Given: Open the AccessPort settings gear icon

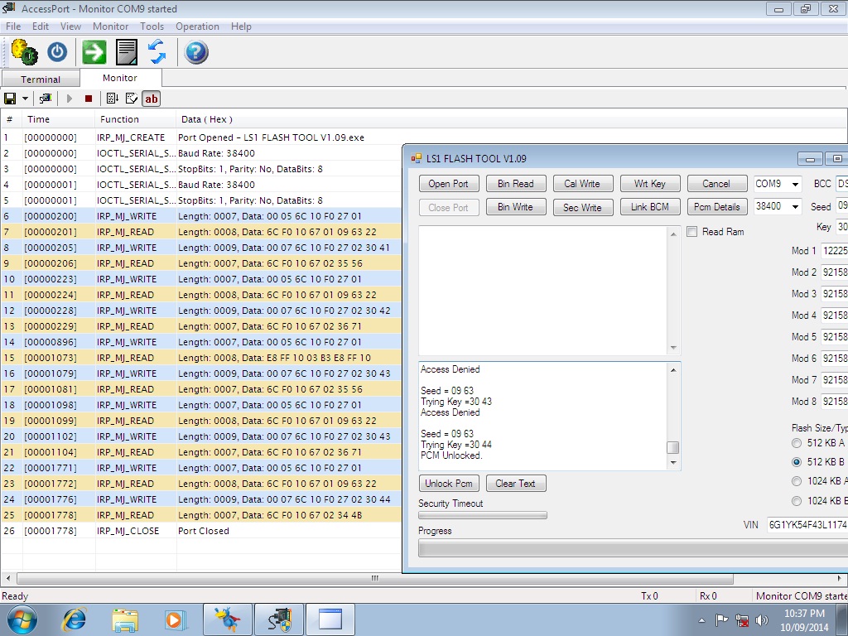Looking at the screenshot, I should 24,52.
